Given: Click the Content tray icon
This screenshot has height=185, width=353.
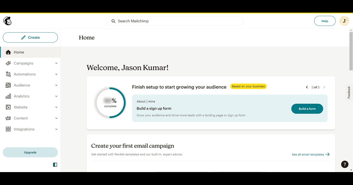Looking at the screenshot, I should [x=8, y=118].
